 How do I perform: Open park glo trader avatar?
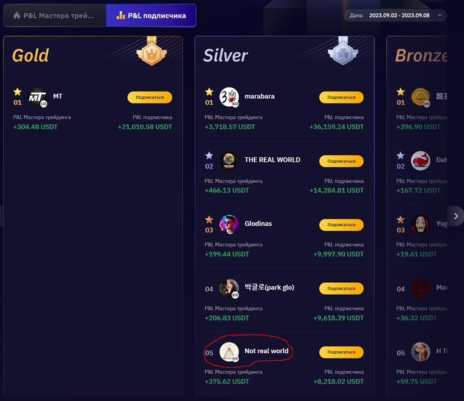pyautogui.click(x=229, y=288)
